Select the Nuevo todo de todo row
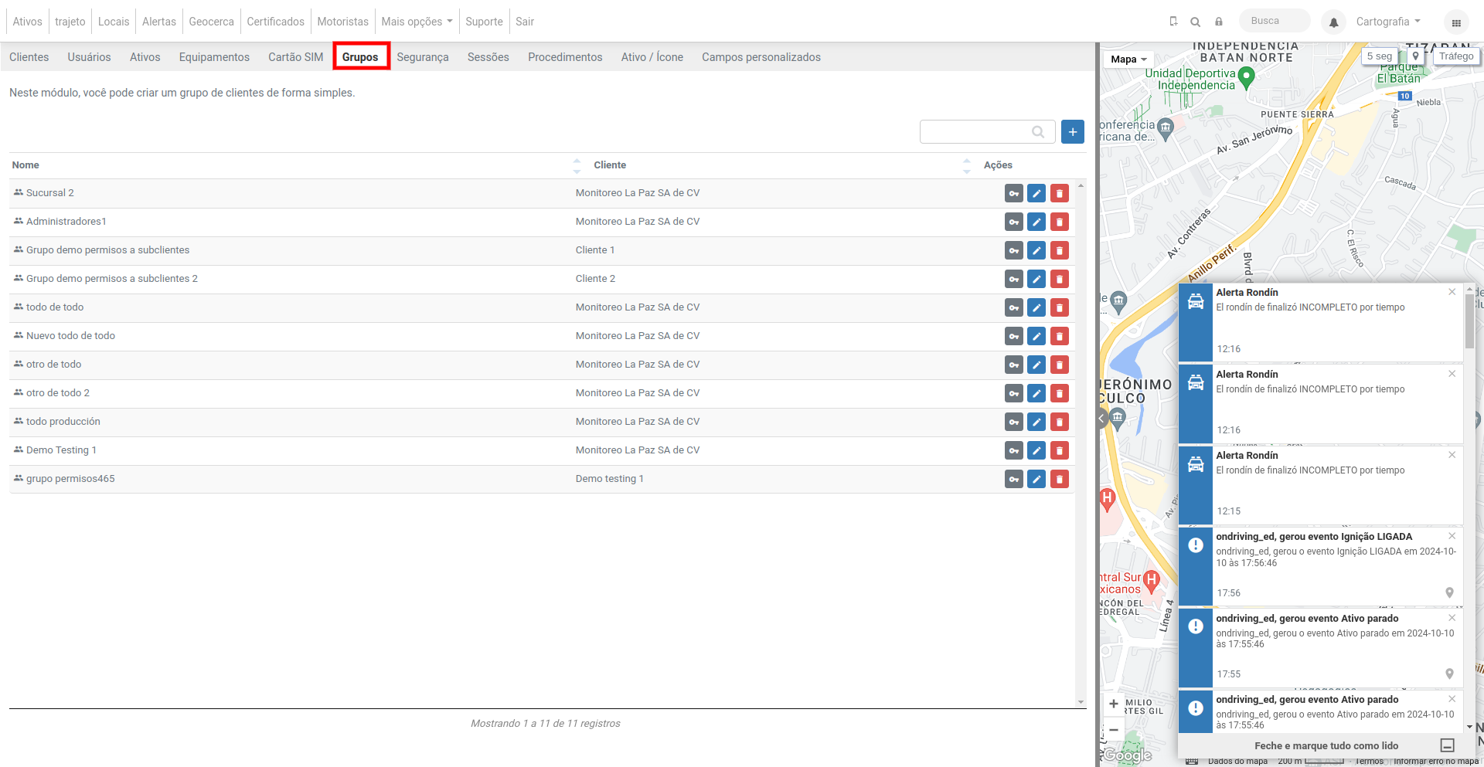 click(x=542, y=336)
